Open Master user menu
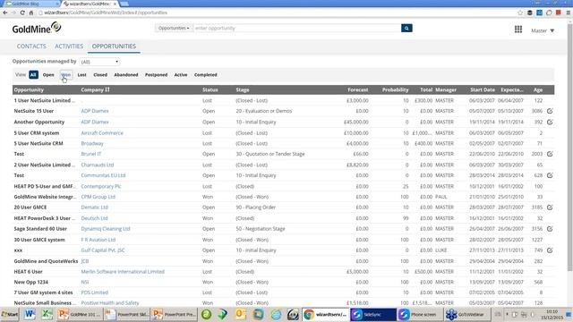 (x=543, y=30)
